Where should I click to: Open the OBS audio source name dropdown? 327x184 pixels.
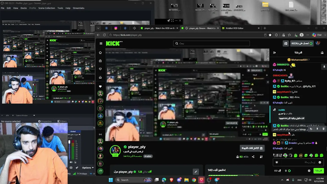(x=74, y=134)
